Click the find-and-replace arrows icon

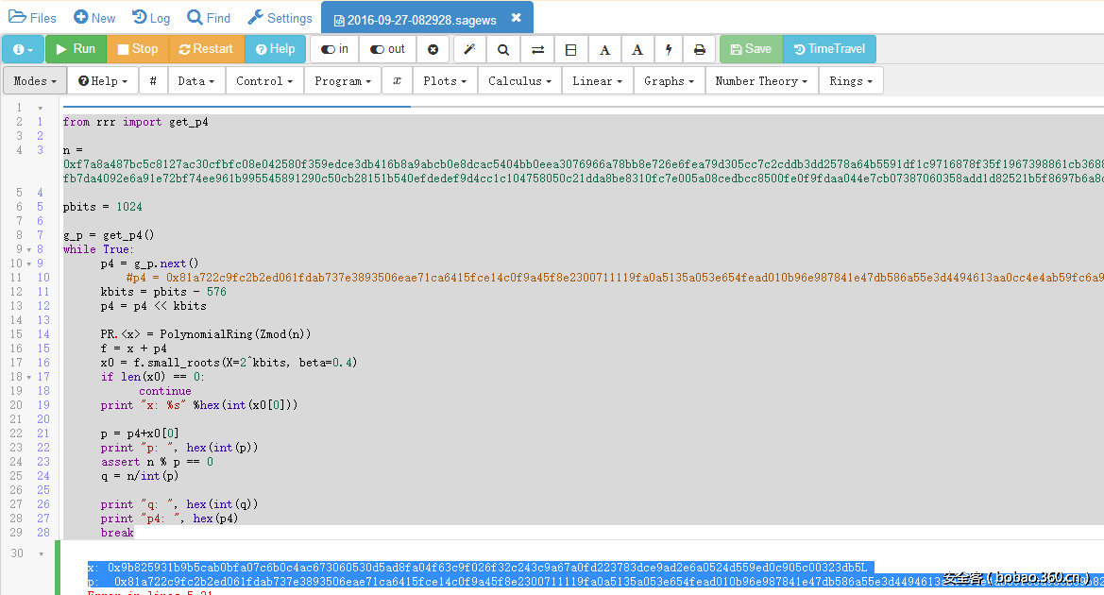click(537, 49)
